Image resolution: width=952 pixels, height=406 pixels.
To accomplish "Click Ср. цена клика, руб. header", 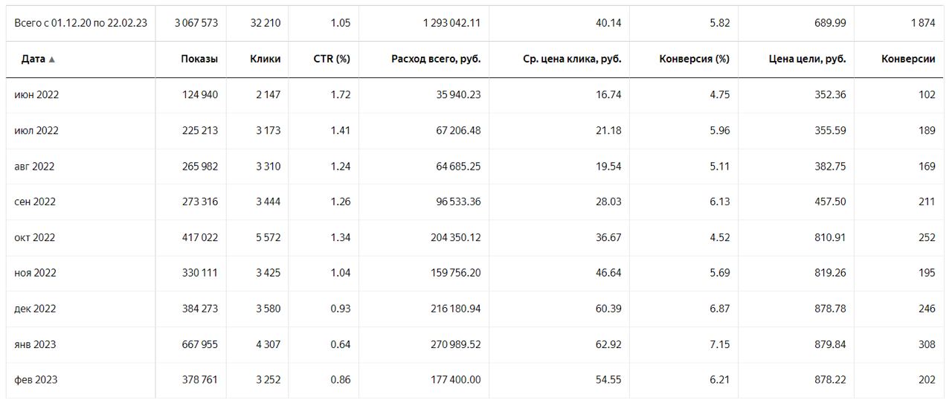I will click(x=572, y=59).
